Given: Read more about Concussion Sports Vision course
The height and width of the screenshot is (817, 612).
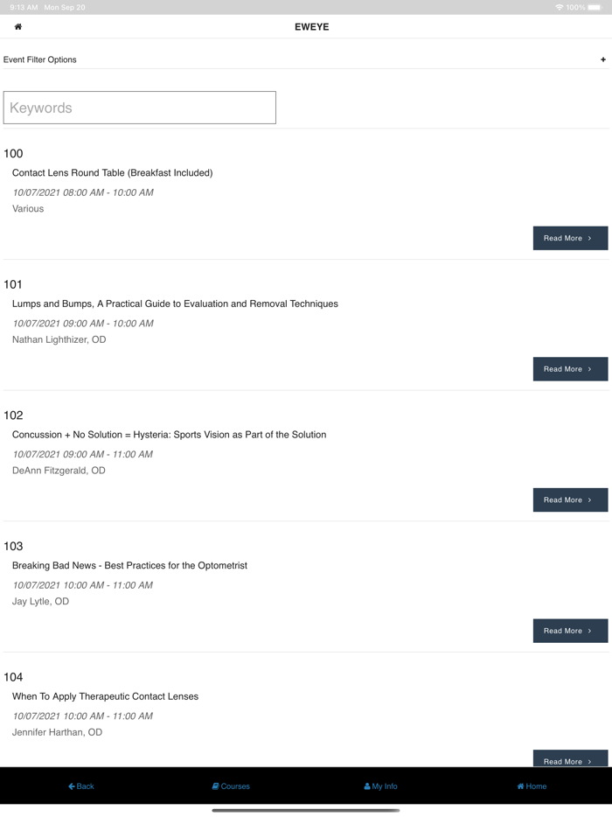Looking at the screenshot, I should pyautogui.click(x=570, y=500).
